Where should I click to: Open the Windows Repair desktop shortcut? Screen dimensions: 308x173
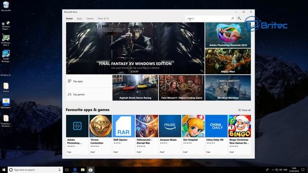click(x=6, y=25)
